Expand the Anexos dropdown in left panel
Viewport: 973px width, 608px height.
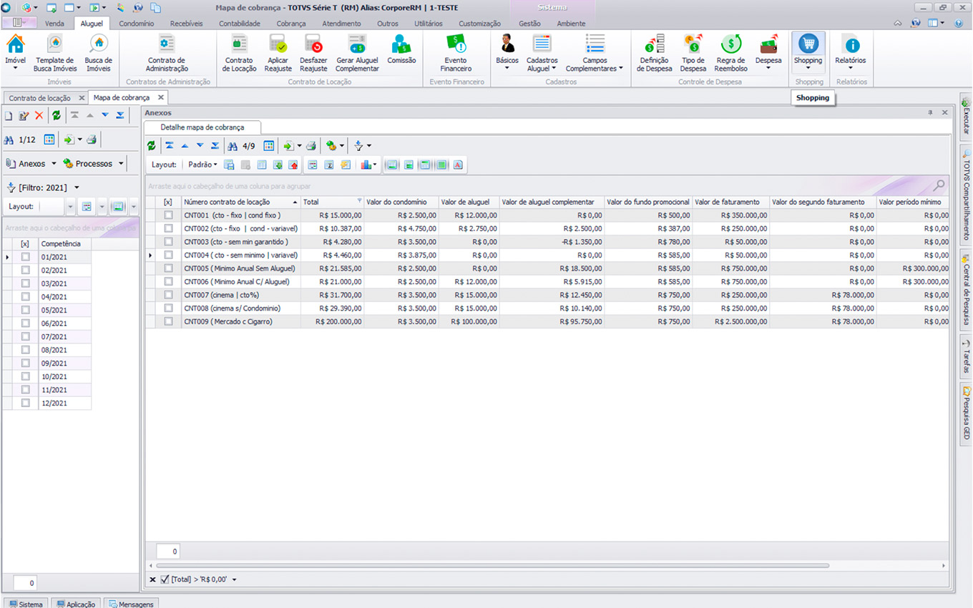click(x=54, y=164)
